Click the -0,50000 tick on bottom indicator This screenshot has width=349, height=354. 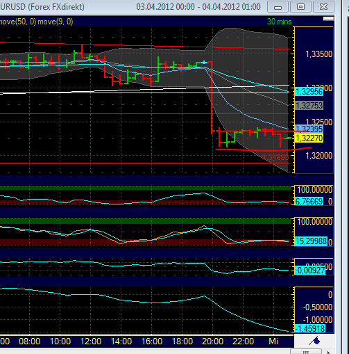tap(318, 307)
